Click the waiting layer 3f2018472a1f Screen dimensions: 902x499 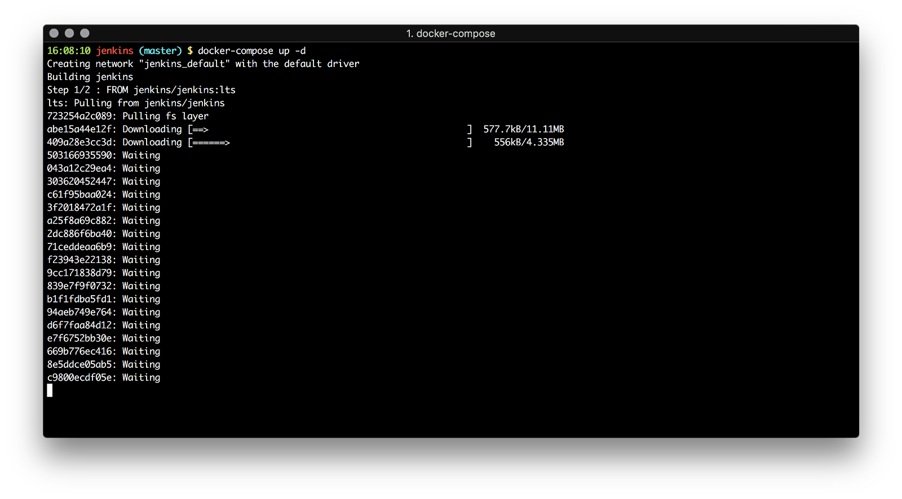tap(104, 207)
